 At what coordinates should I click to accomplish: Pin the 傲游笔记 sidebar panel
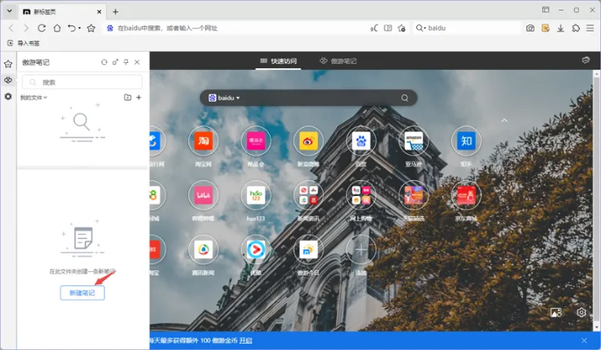click(x=126, y=62)
